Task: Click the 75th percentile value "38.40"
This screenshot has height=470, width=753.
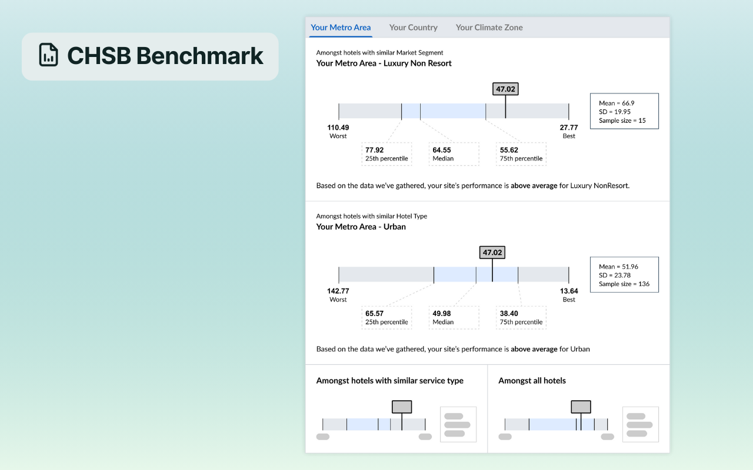Action: coord(509,313)
